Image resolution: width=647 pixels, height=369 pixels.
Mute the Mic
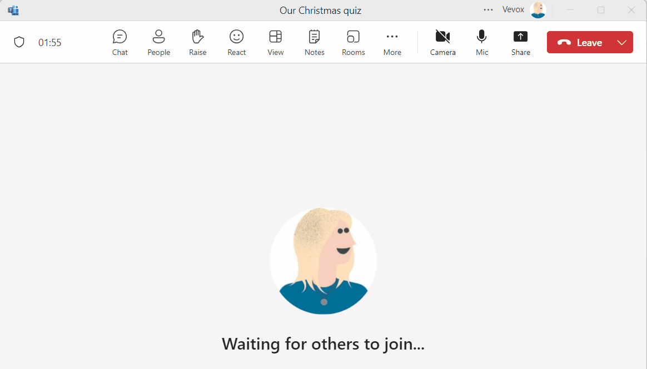click(x=481, y=42)
